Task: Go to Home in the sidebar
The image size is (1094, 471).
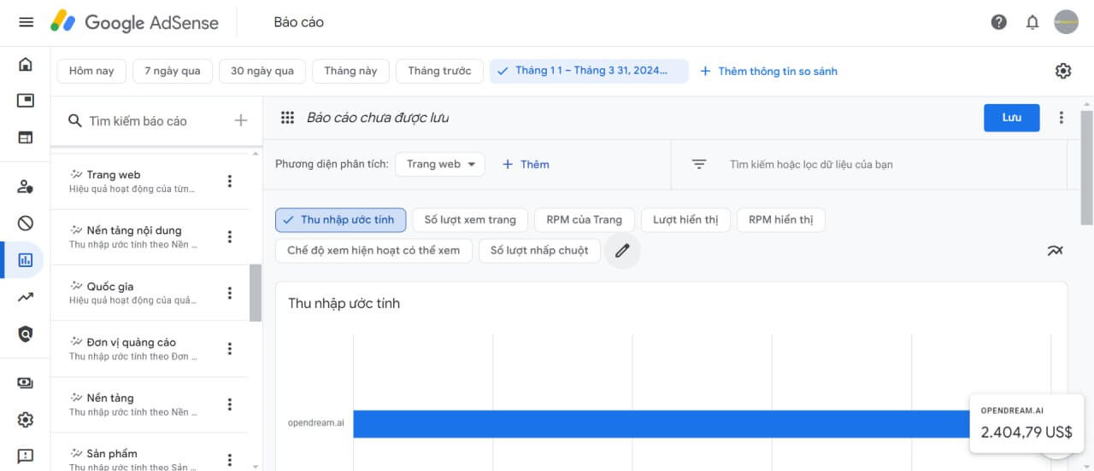Action: pos(26,64)
